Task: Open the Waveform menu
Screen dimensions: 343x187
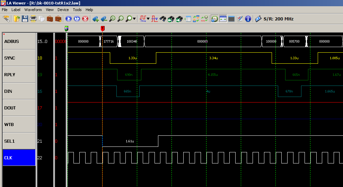Action: [33, 10]
